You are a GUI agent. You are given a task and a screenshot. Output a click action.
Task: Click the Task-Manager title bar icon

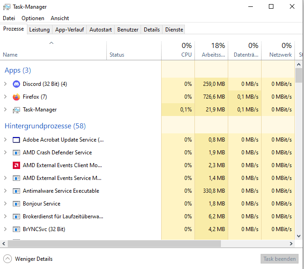[6, 7]
